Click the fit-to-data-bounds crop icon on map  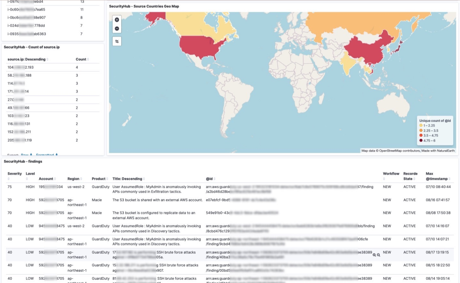click(117, 41)
